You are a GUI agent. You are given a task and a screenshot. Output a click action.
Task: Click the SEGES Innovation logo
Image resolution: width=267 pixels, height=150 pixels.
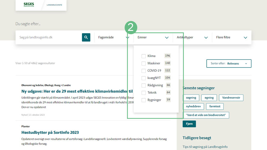click(29, 5)
